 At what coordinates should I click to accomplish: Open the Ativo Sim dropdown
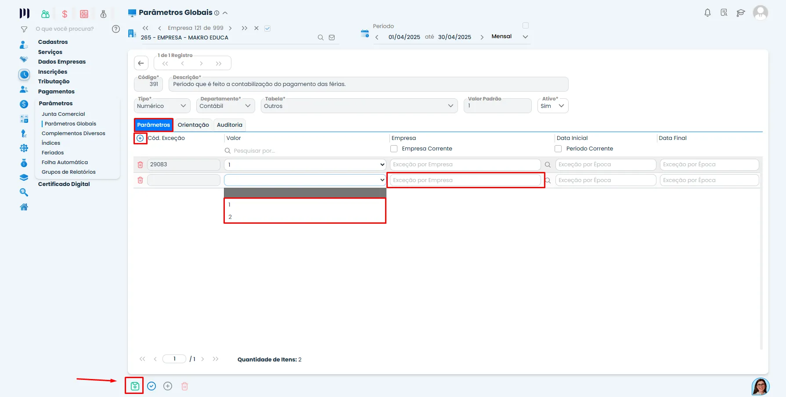[x=553, y=106]
